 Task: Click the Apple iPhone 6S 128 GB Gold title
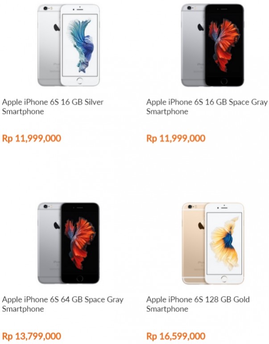pyautogui.click(x=198, y=304)
